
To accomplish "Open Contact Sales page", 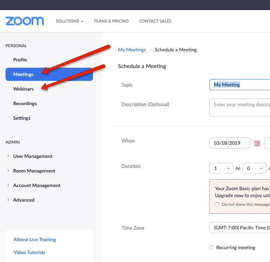I will (x=155, y=21).
